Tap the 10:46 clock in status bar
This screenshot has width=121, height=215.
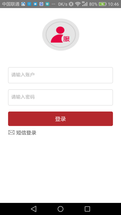click(113, 4)
